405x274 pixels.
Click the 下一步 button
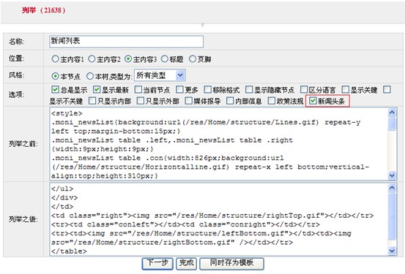[x=157, y=264]
